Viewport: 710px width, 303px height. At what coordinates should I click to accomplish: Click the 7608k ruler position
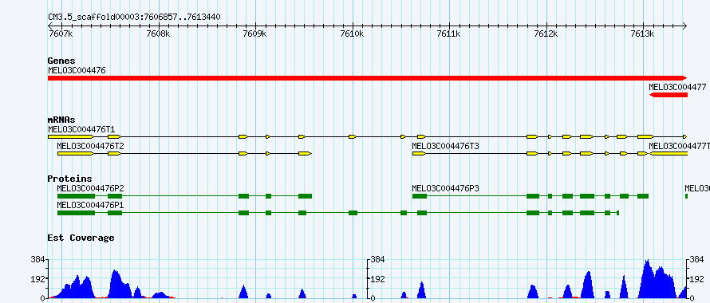(159, 34)
